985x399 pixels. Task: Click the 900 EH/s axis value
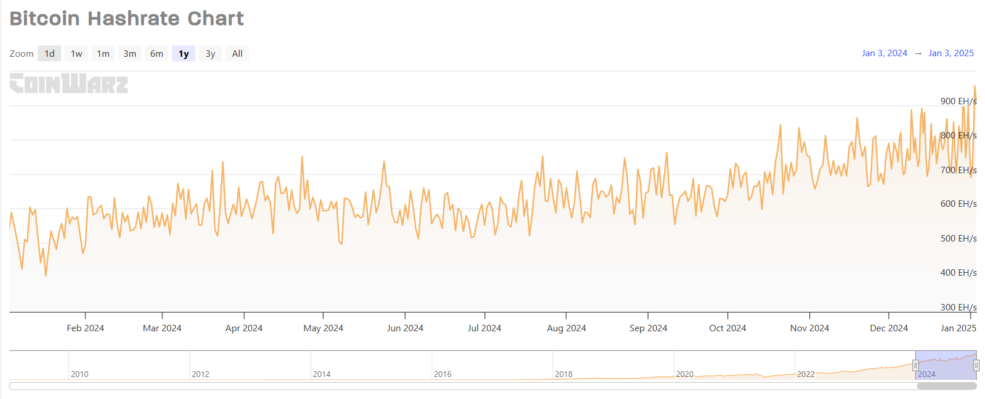(958, 101)
